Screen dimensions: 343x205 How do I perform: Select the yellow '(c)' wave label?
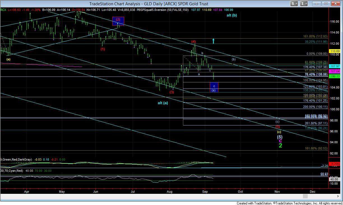pos(279,132)
